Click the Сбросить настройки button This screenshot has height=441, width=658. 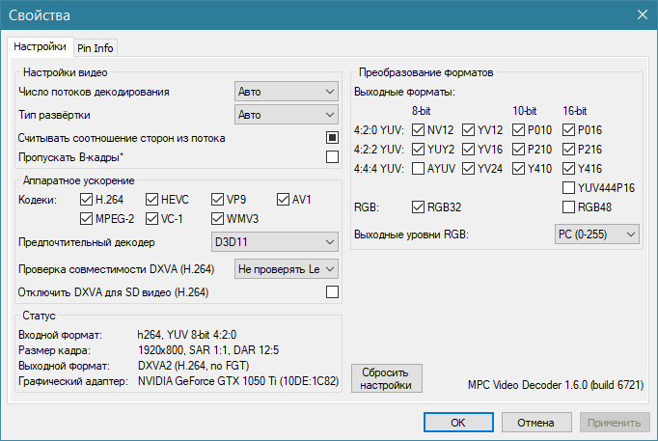(x=386, y=378)
